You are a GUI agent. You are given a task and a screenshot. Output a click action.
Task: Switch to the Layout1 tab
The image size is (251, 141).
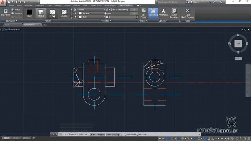click(x=16, y=138)
